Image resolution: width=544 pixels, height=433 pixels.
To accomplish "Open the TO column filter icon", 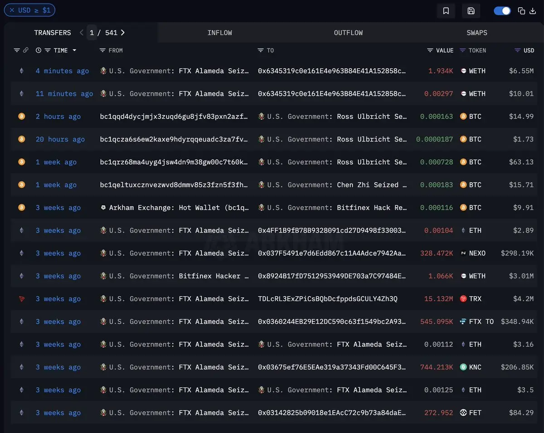I will (x=261, y=50).
